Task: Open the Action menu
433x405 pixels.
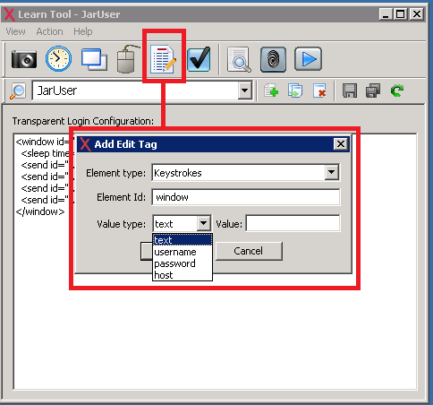Action: click(49, 31)
